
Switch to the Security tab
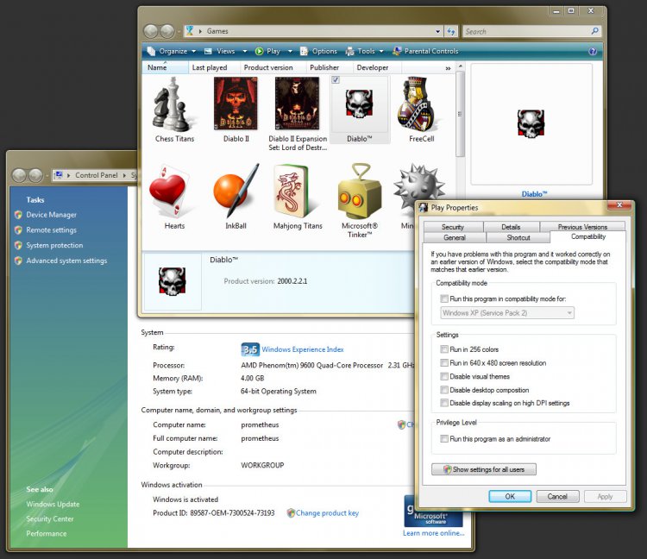[453, 227]
